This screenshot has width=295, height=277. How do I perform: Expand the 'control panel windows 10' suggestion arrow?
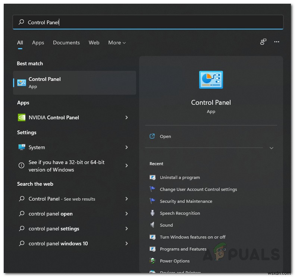point(126,243)
